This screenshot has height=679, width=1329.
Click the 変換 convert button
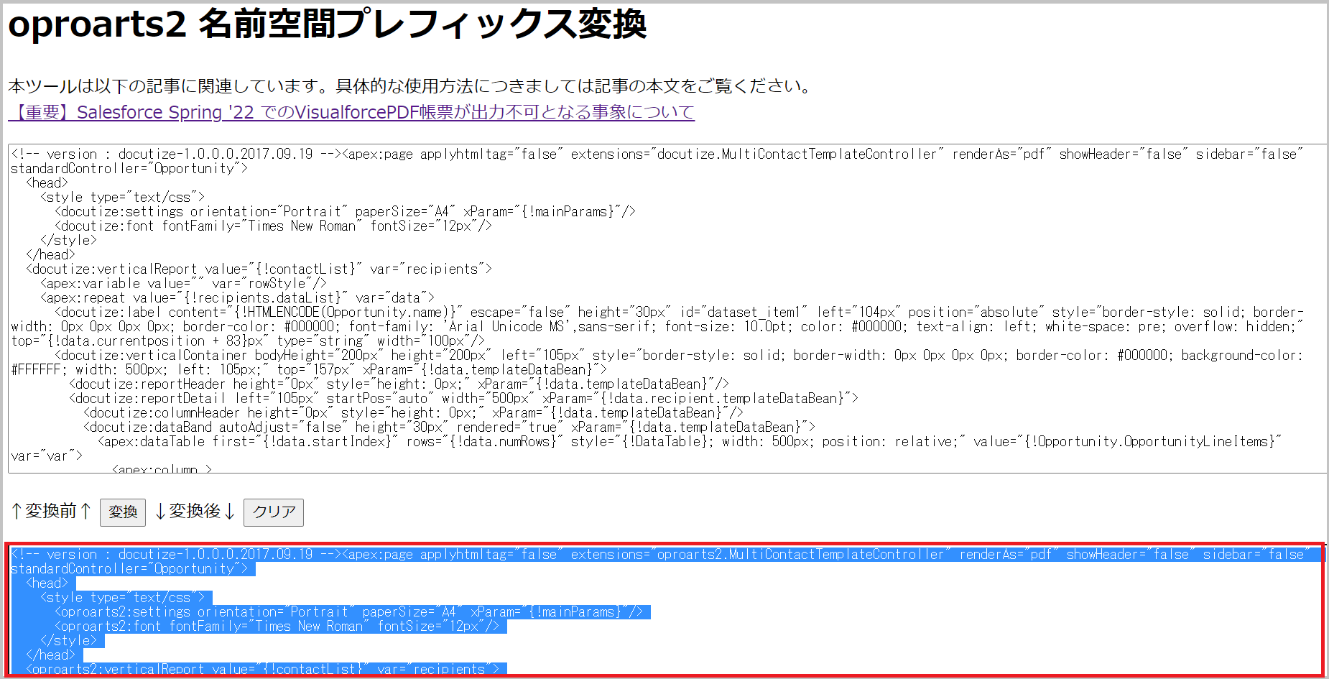123,512
